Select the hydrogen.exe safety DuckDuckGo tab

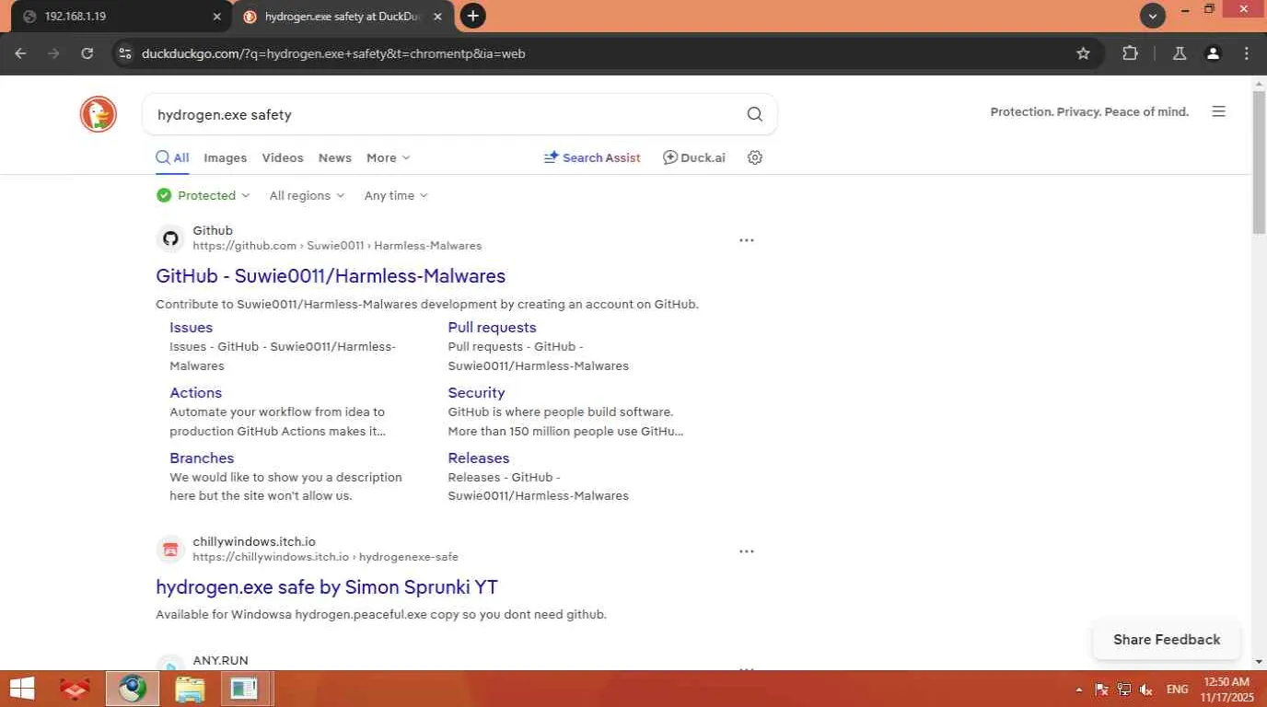click(342, 17)
